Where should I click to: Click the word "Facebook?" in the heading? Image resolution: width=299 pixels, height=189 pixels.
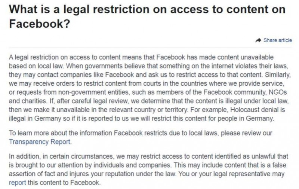tap(40, 24)
